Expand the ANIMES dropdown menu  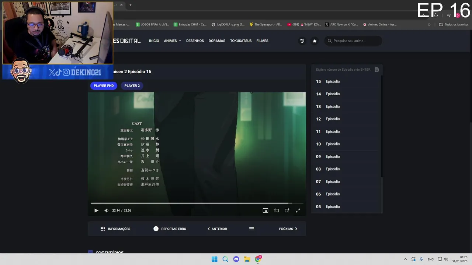point(173,41)
